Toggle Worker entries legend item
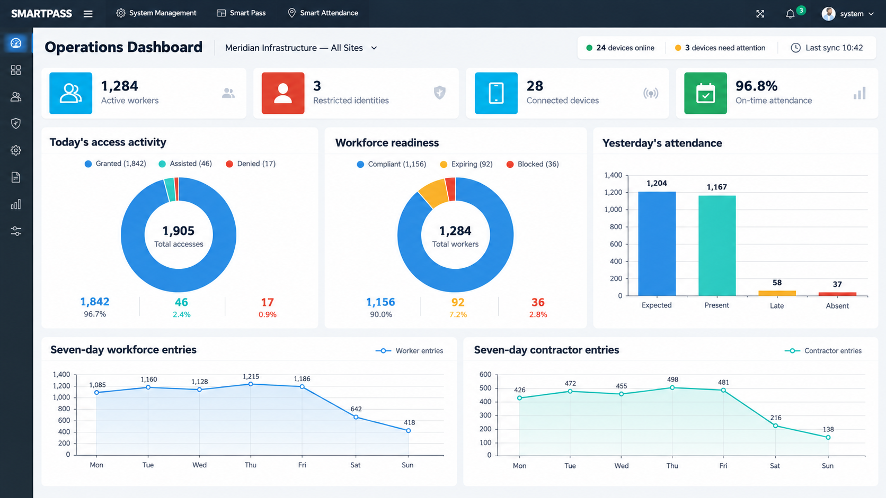The image size is (886, 498). (x=409, y=351)
